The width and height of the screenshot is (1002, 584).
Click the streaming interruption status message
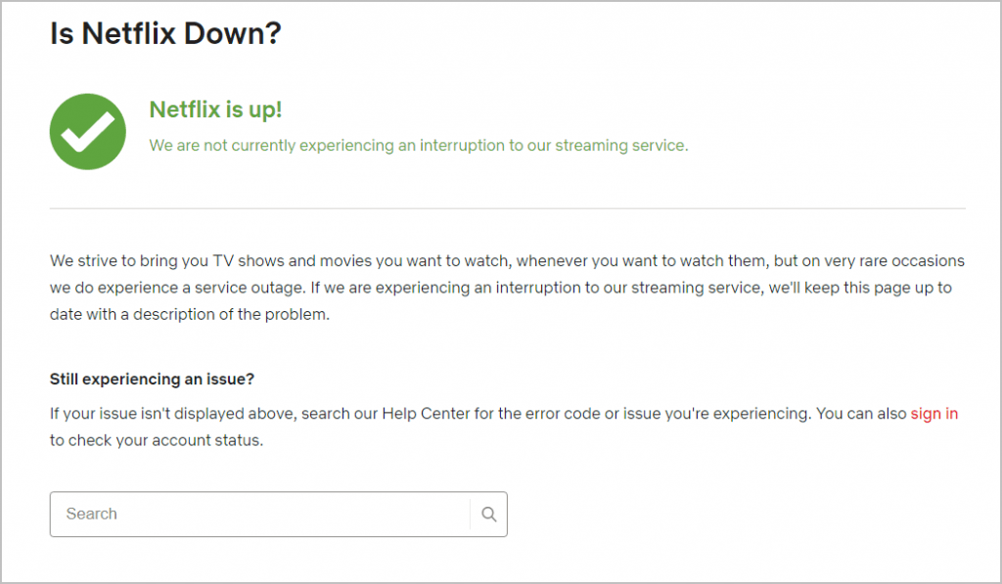coord(418,145)
